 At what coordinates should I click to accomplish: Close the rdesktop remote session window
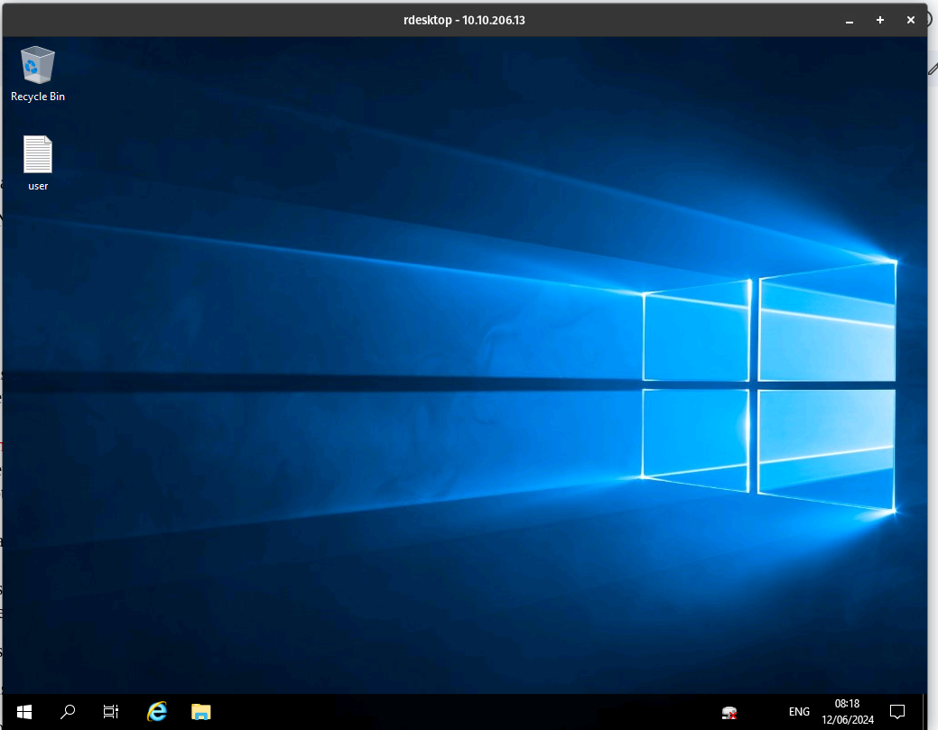click(x=911, y=20)
